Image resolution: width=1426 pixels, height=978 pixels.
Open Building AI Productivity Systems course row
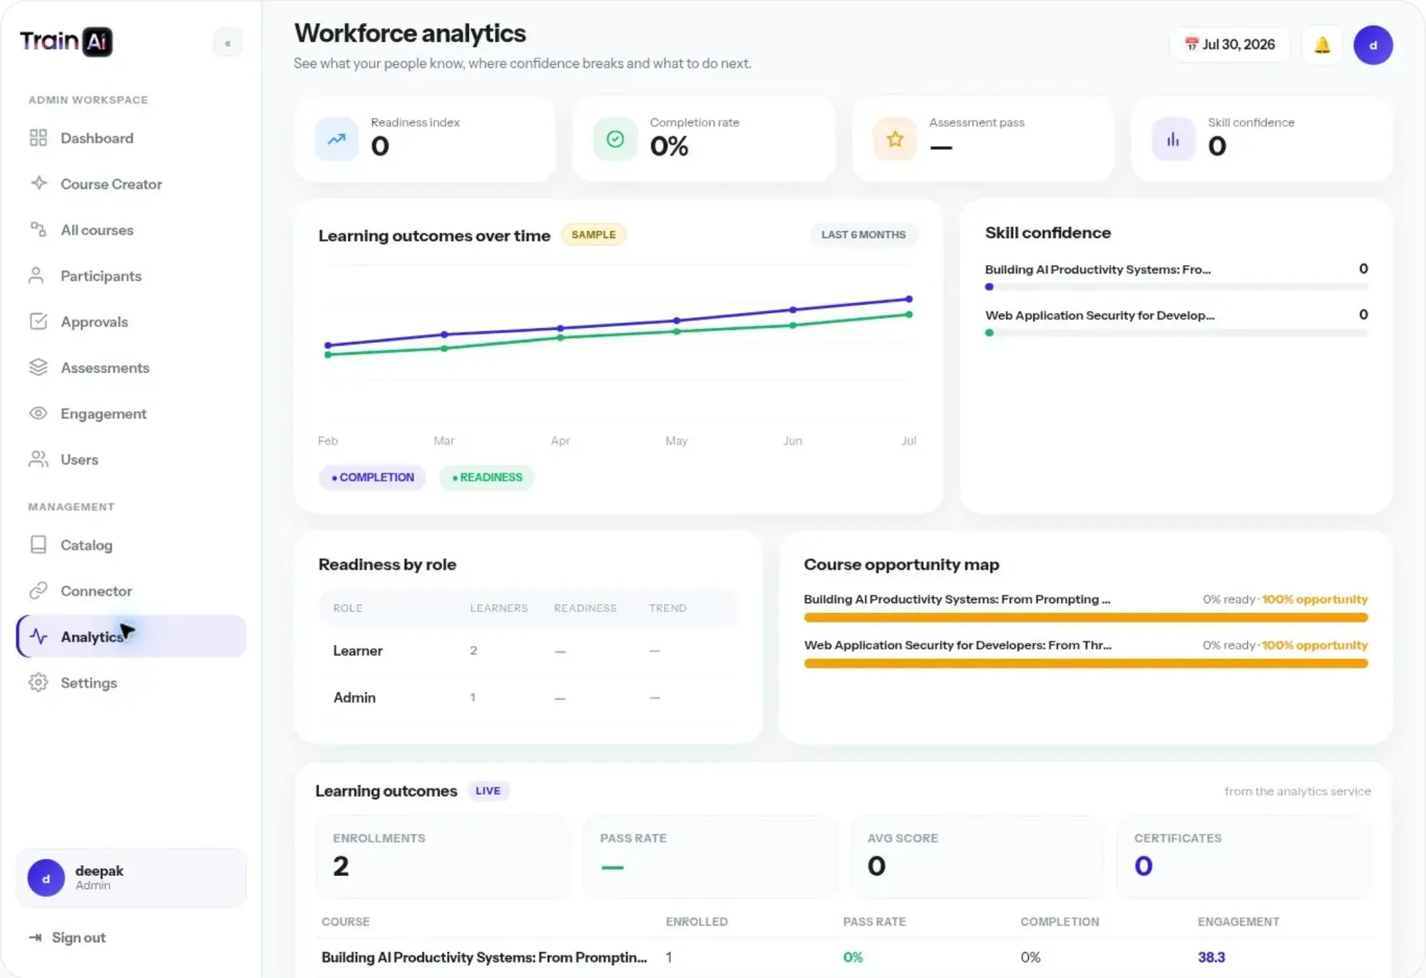[843, 957]
